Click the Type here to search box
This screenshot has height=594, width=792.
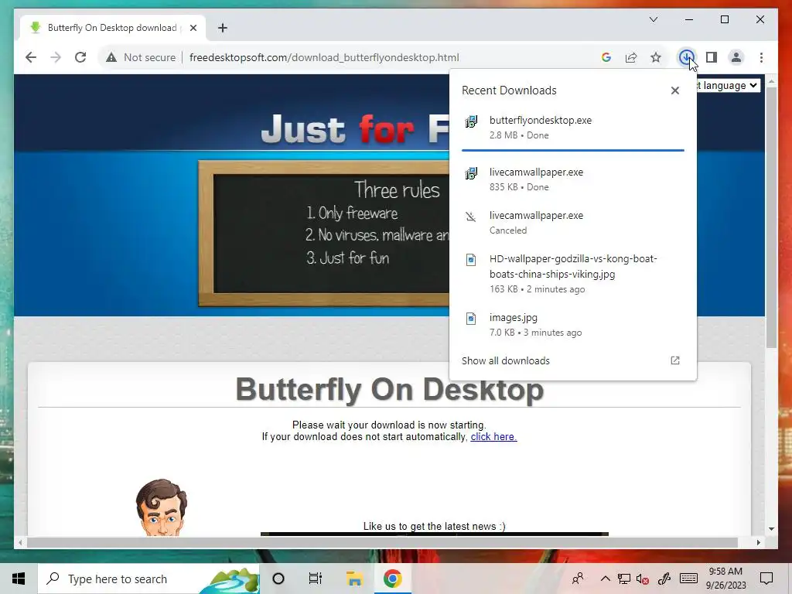point(148,579)
